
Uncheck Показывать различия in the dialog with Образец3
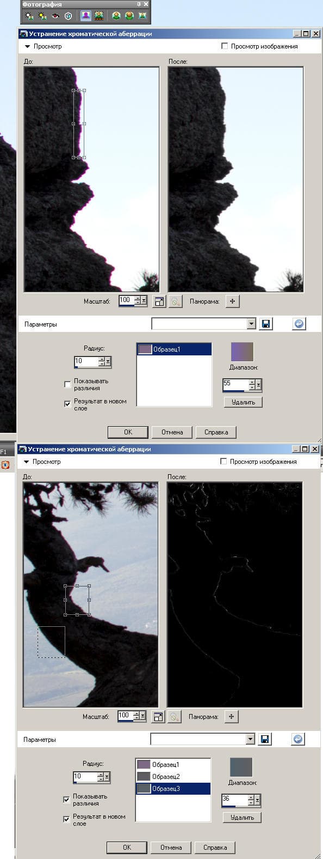pos(66,800)
